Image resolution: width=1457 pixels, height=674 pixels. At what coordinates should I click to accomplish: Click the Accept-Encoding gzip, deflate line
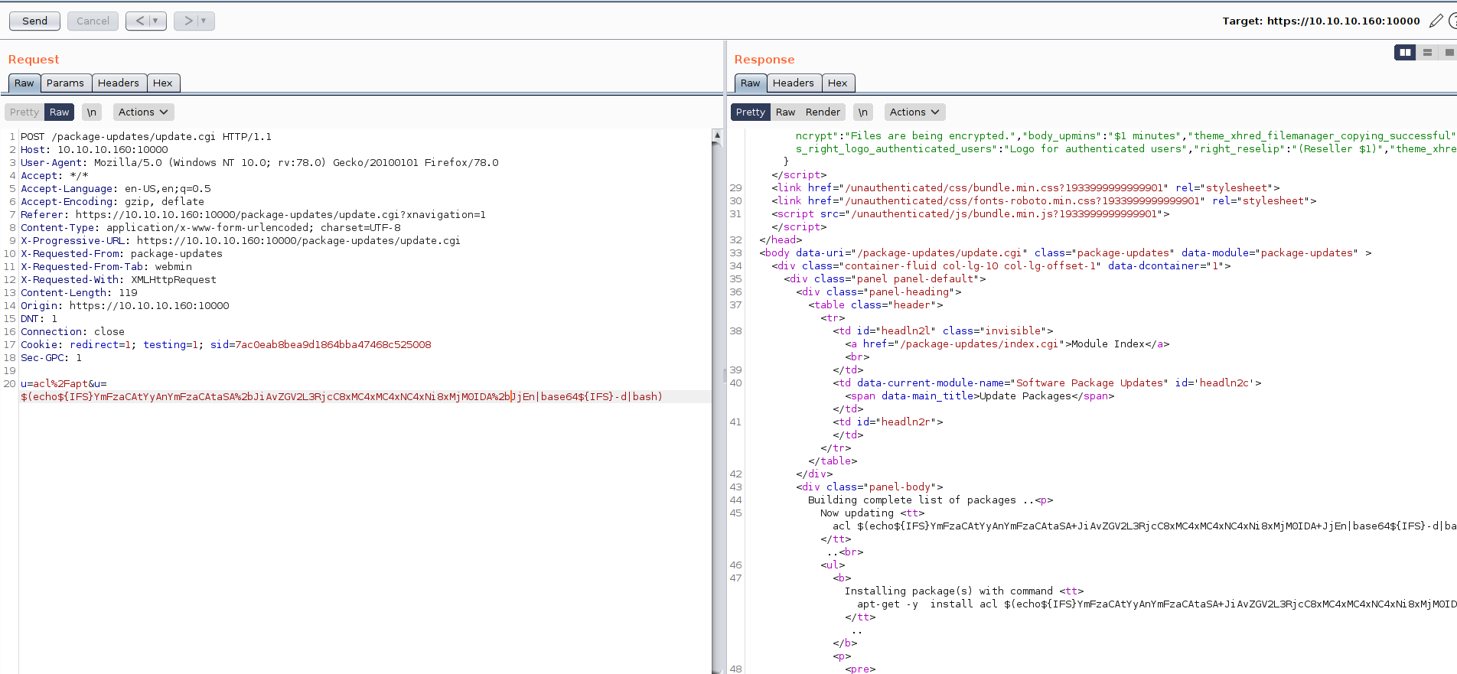pos(112,201)
